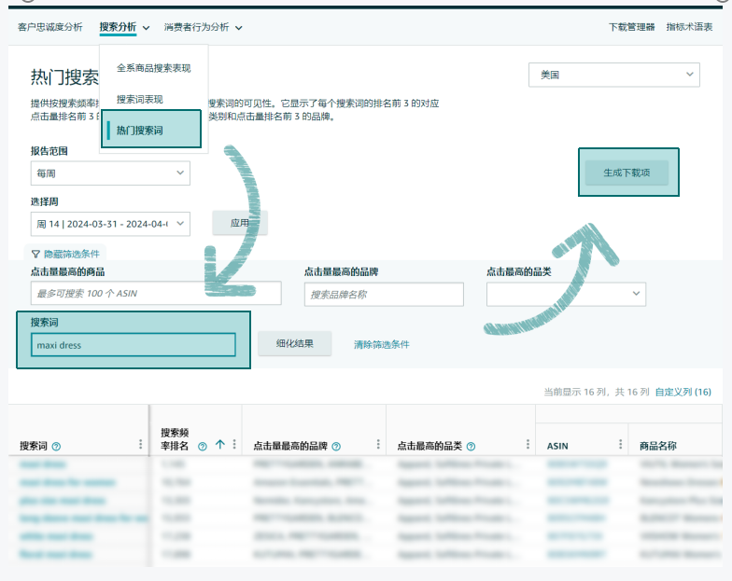Screen dimensions: 732x581
Task: Open column options menu for 搜索词 column
Action: 141,445
